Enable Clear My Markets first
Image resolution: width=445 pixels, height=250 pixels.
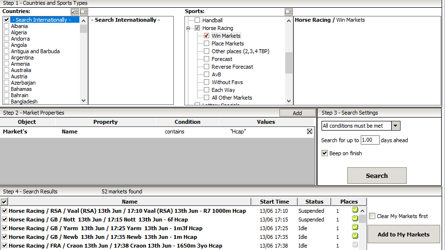pos(372,216)
